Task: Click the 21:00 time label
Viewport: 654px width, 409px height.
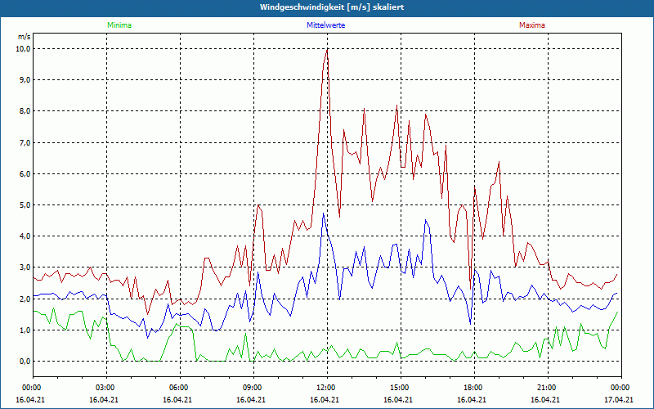Action: 548,388
